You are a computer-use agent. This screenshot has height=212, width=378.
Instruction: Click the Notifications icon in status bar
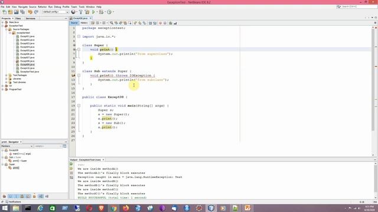[6, 202]
